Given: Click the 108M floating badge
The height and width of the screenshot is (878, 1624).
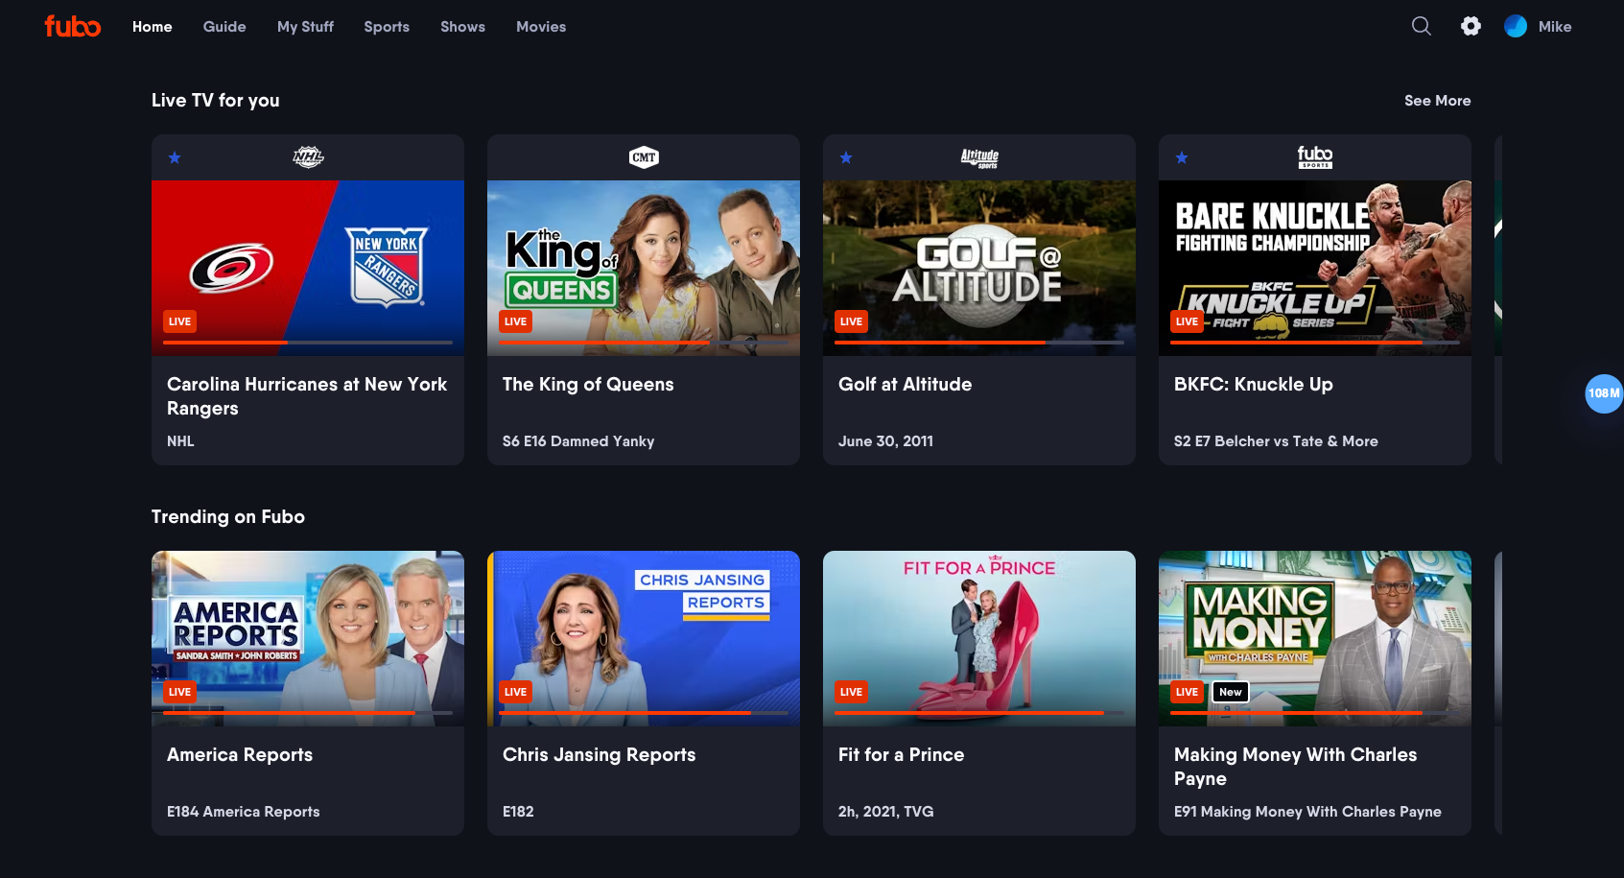Looking at the screenshot, I should click(1603, 393).
